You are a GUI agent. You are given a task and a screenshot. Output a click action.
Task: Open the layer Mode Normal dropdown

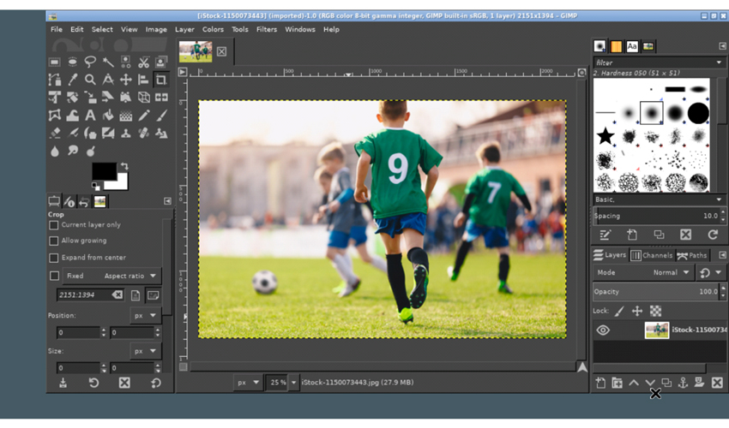(670, 272)
